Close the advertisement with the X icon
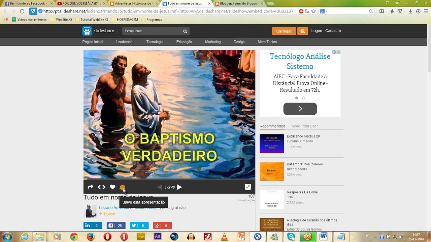The image size is (431, 242). [338, 52]
